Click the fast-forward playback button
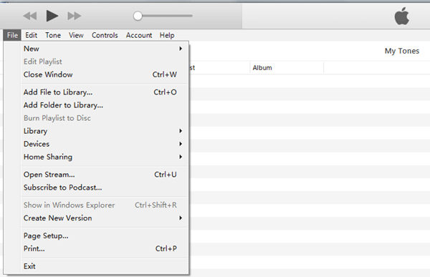Image resolution: width=430 pixels, height=277 pixels. 75,16
